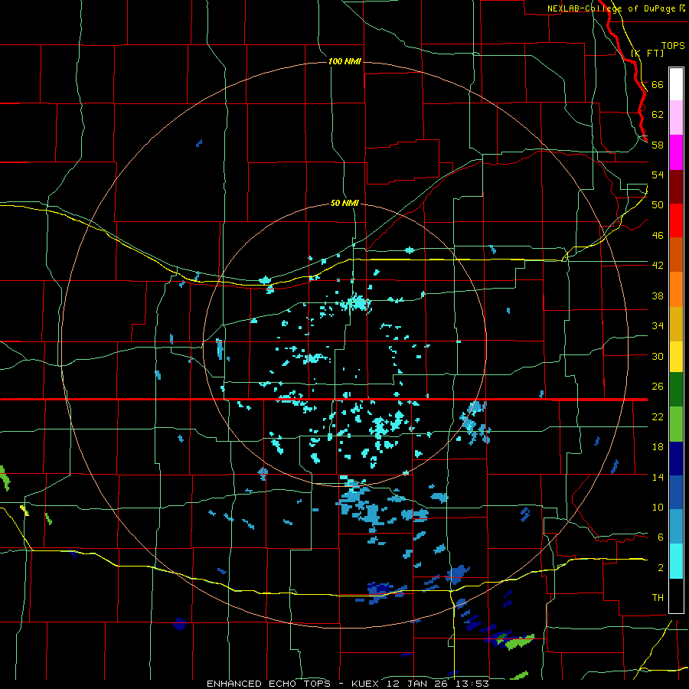Click the 'KUEX' radar site identifier

(x=364, y=684)
